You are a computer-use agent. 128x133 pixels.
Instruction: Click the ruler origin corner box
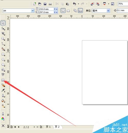point(8,17)
